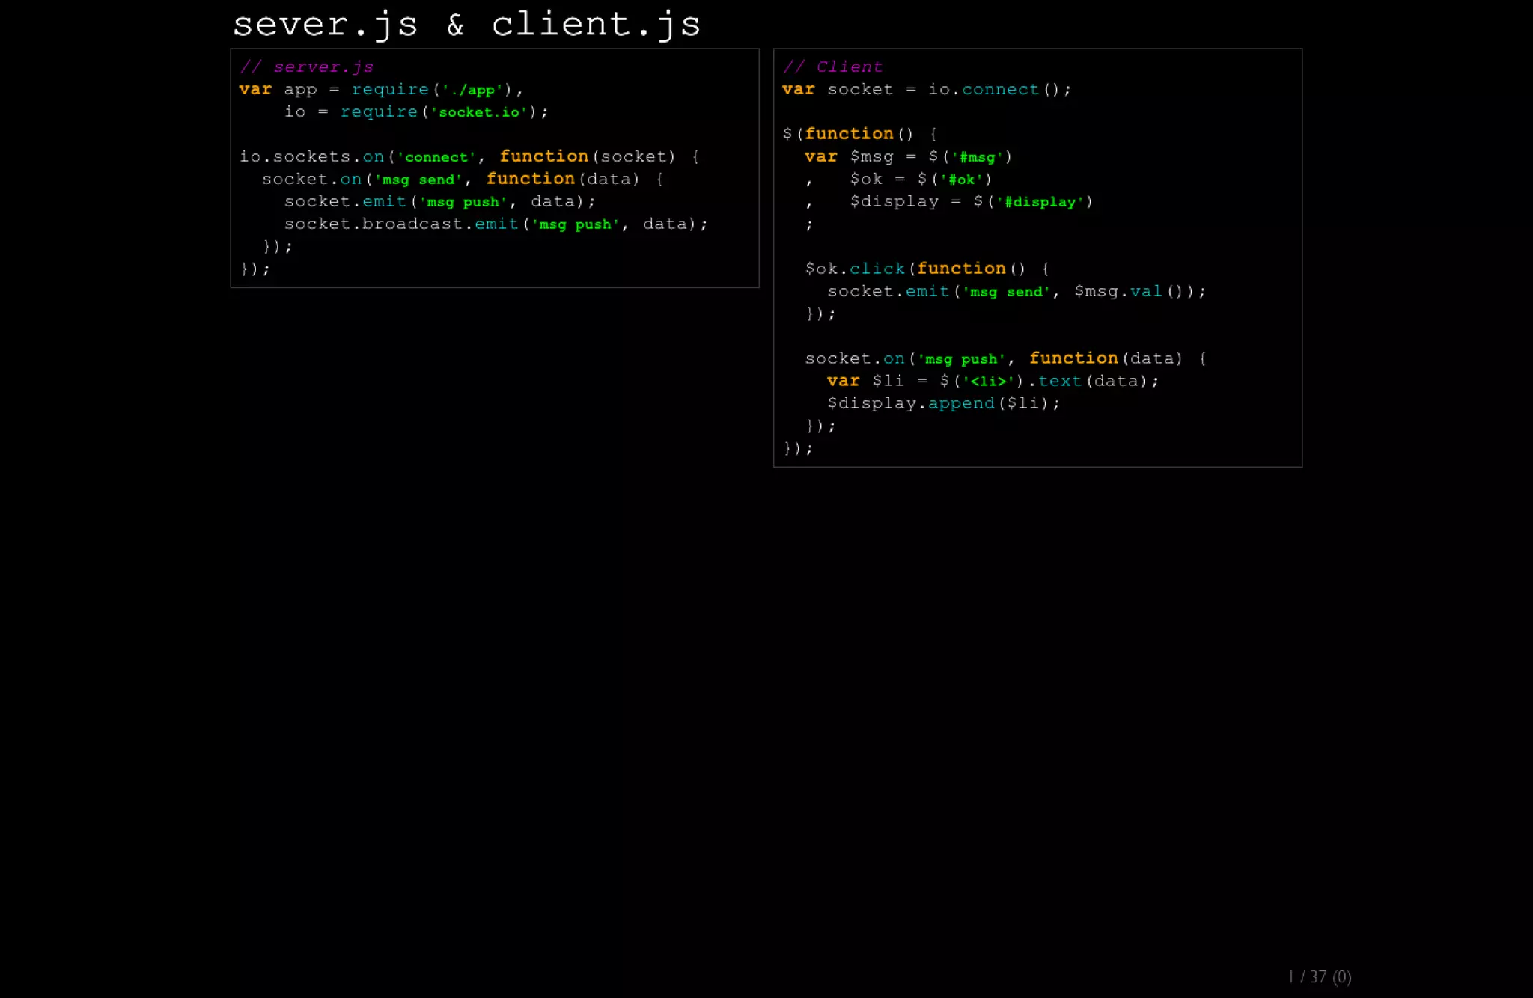
Task: Click the slide title 'sever.js & client.js'
Action: click(466, 25)
